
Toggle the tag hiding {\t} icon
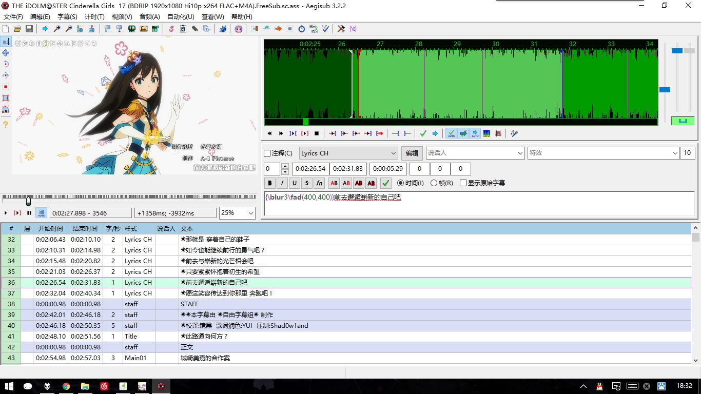point(353,29)
